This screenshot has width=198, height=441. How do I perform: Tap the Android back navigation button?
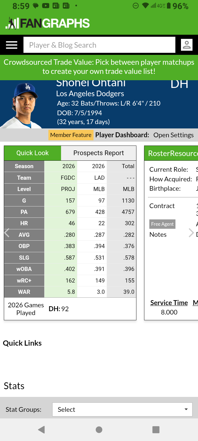click(x=42, y=429)
